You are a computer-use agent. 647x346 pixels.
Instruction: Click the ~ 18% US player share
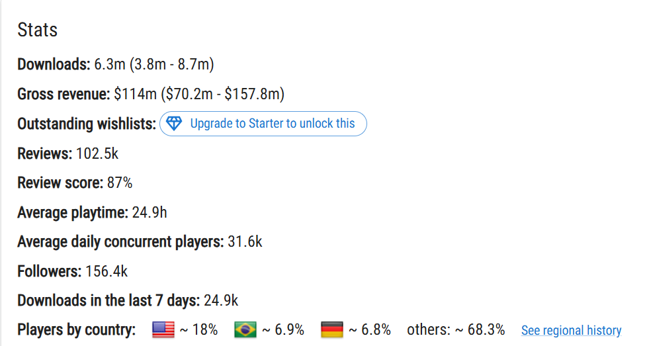[x=199, y=330]
